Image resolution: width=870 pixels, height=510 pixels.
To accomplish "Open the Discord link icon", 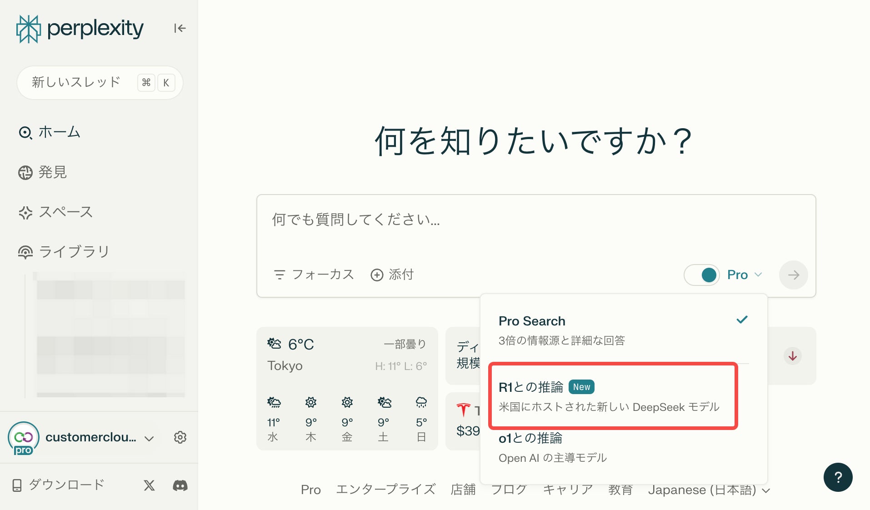I will [x=180, y=485].
